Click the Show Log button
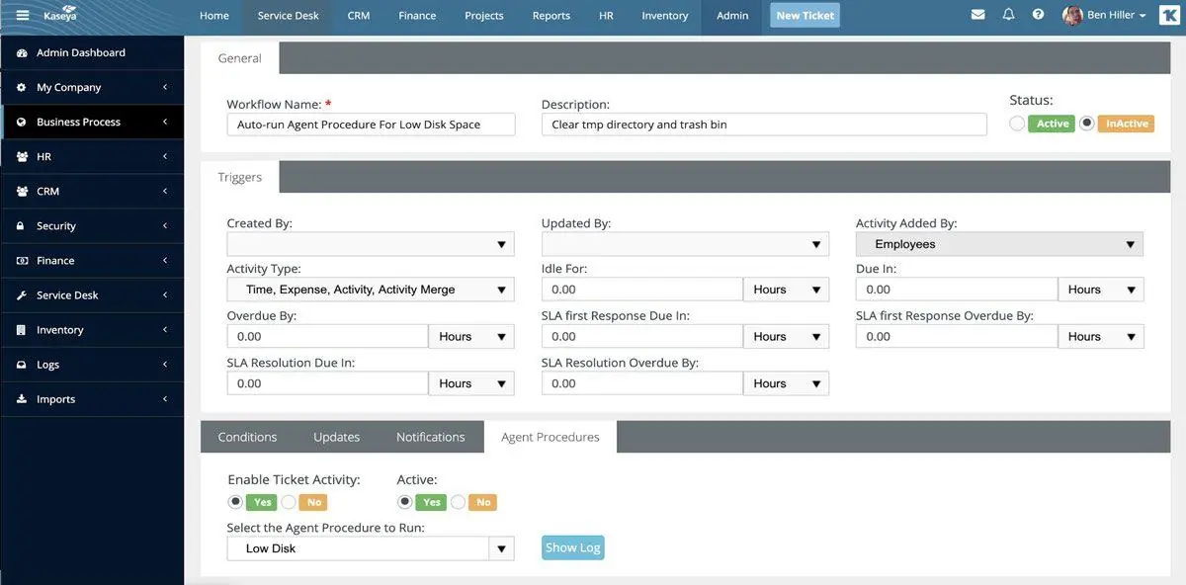1186x585 pixels. [x=572, y=547]
